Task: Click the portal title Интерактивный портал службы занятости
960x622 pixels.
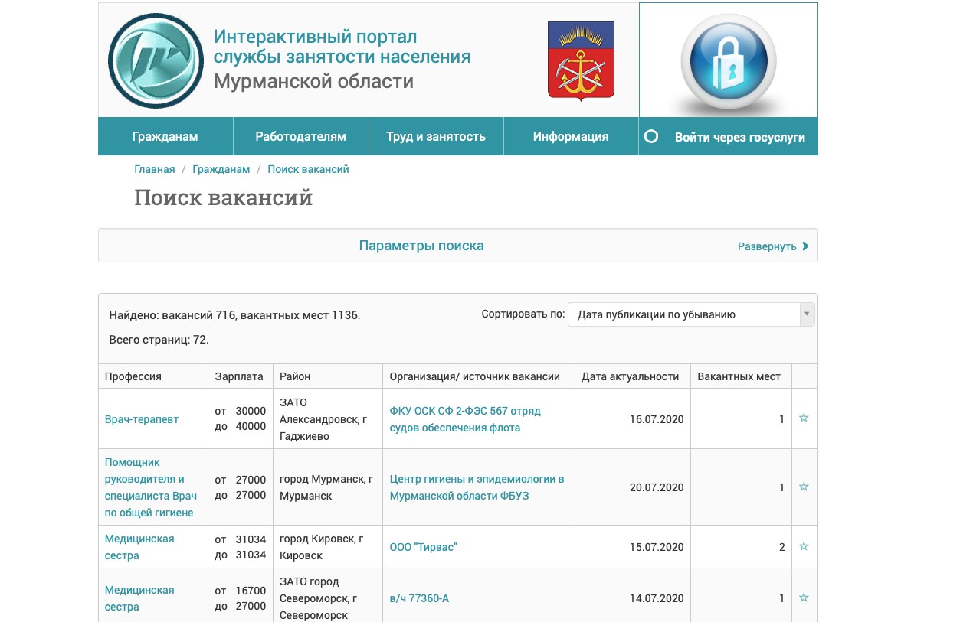Action: tap(342, 47)
